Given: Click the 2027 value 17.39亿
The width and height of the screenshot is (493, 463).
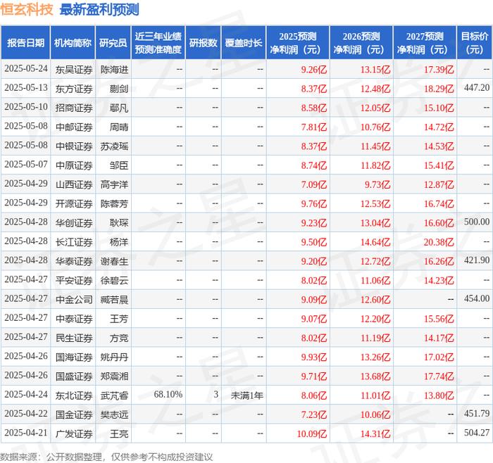Looking at the screenshot, I should [x=439, y=70].
